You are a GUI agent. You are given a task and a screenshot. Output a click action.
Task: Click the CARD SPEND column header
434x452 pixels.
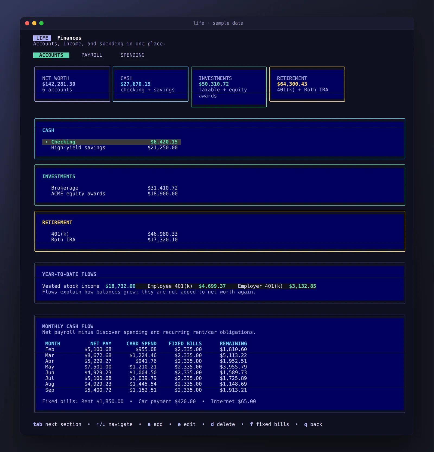coord(142,344)
